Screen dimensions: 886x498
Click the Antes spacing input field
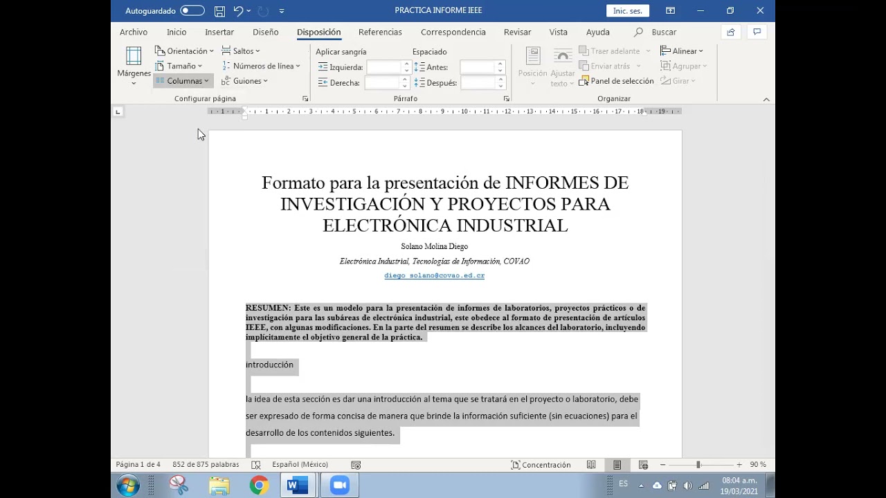pos(478,67)
